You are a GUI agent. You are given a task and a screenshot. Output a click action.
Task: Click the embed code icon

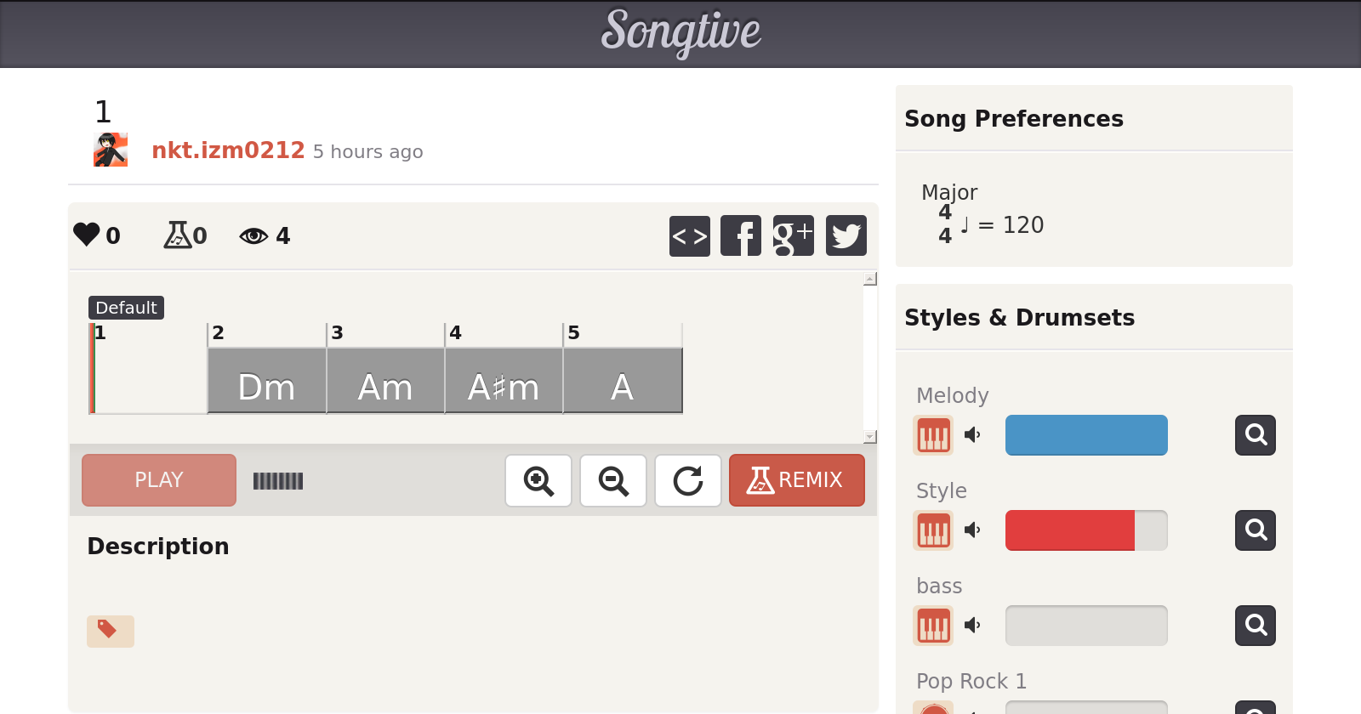[689, 236]
